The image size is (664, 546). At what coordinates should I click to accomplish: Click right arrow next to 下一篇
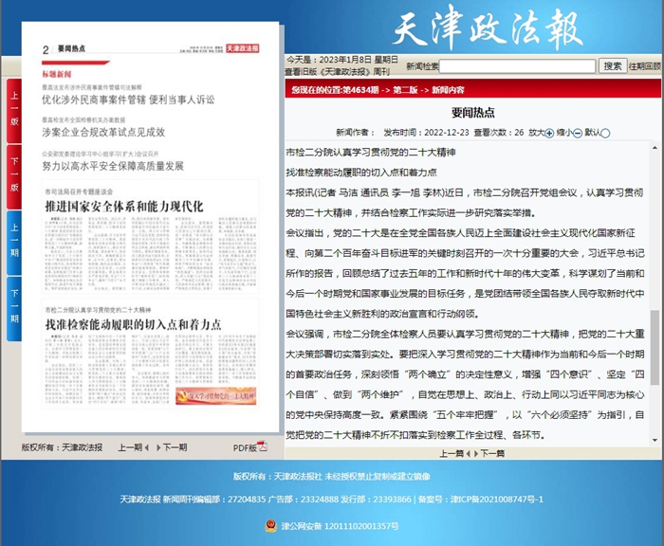pos(476,454)
